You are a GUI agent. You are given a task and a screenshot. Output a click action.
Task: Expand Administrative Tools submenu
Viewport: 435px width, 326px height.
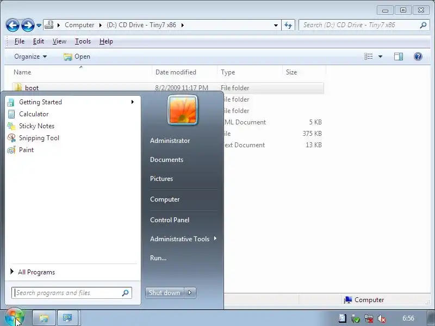coord(183,239)
